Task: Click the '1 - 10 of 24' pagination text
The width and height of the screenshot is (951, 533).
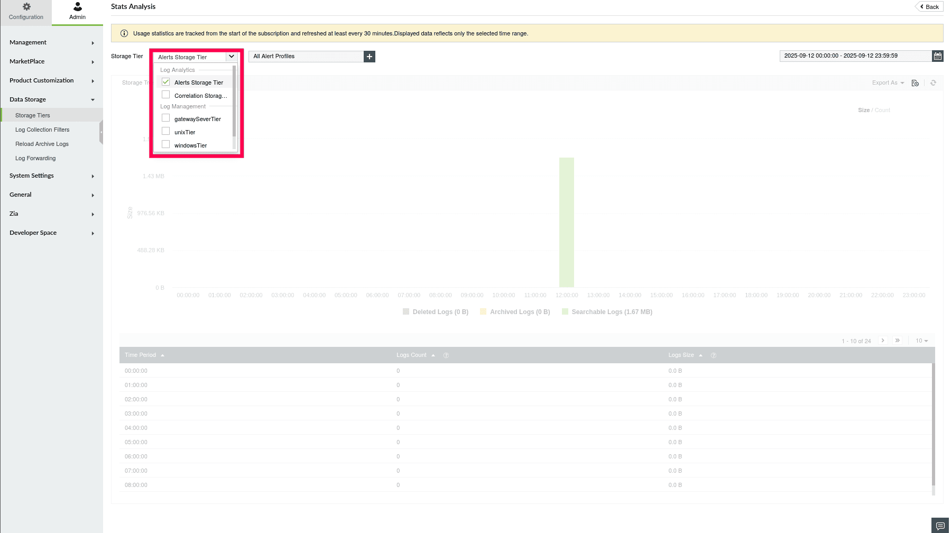Action: click(856, 341)
